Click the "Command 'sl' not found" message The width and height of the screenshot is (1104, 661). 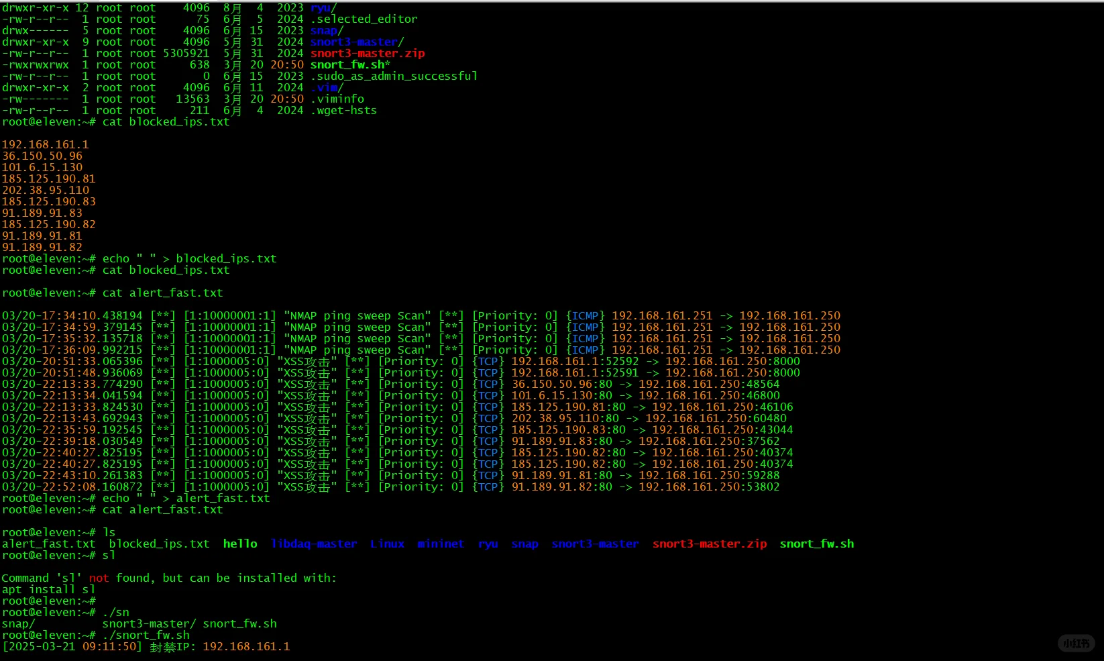(169, 578)
